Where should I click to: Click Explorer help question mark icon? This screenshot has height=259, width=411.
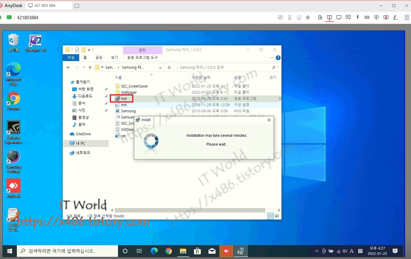[278, 58]
